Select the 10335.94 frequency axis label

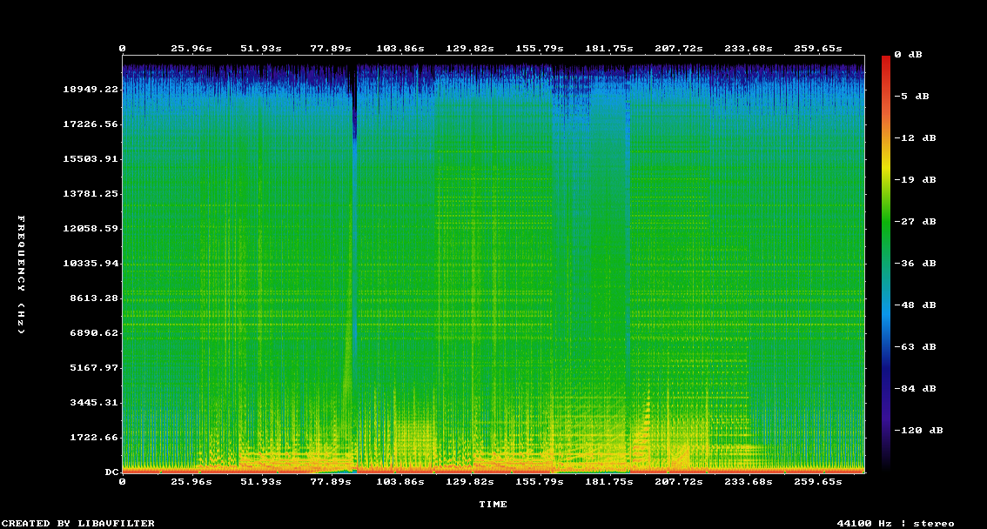pos(90,264)
